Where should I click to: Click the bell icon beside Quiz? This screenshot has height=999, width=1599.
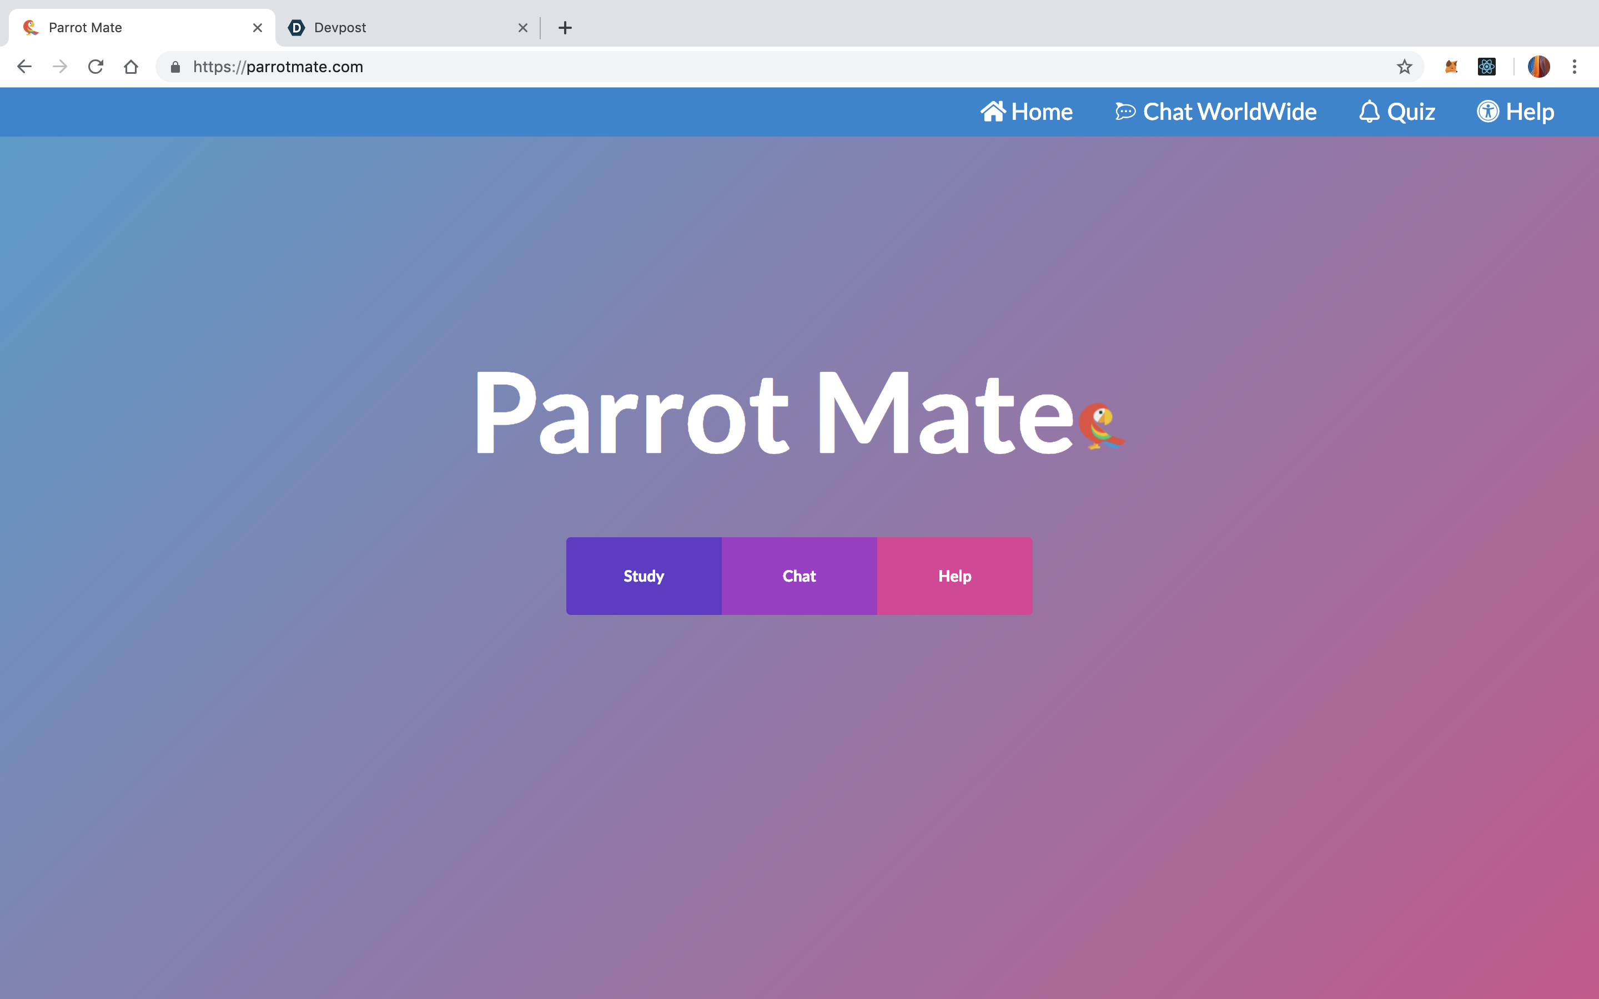pos(1369,112)
